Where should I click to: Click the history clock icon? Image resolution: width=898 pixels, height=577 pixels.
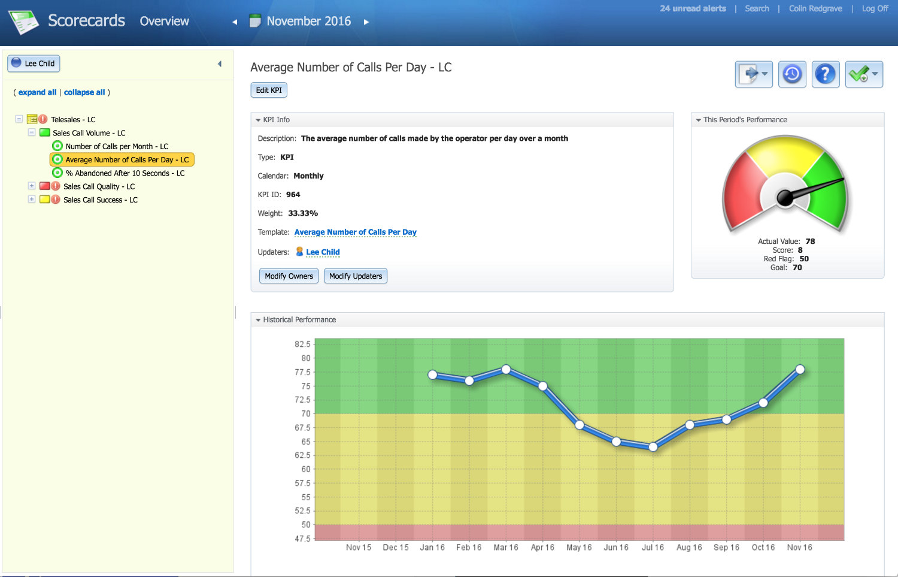tap(792, 74)
